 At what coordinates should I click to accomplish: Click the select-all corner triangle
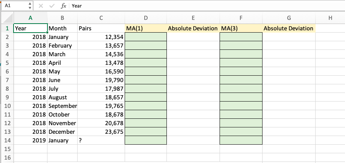[9, 18]
